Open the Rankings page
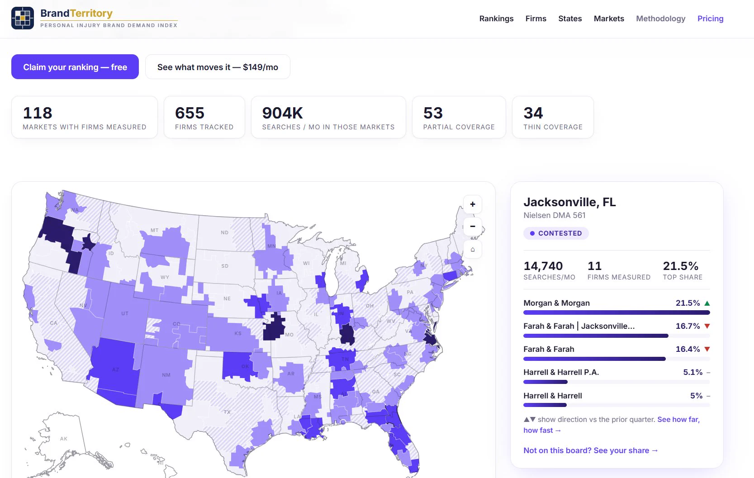 [496, 19]
